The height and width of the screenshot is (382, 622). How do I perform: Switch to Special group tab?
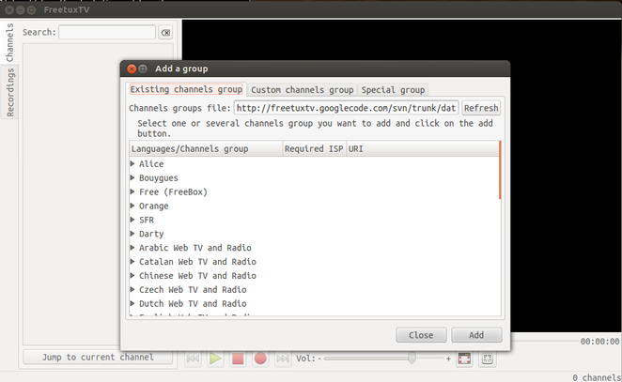coord(393,90)
